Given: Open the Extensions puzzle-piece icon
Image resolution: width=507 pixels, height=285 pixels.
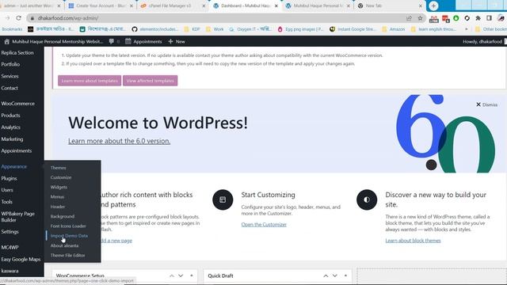Looking at the screenshot, I should (x=478, y=18).
